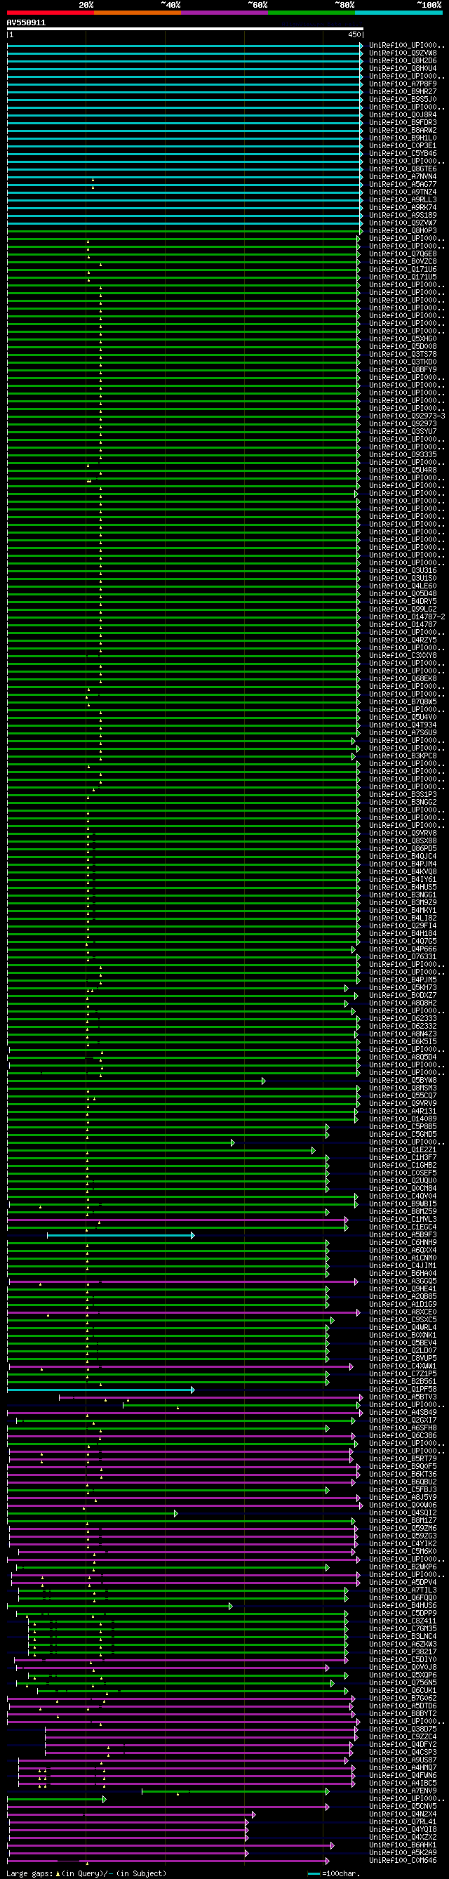Open hit UniRef100_Q8H2D6
This screenshot has height=1879, width=449.
403,60
